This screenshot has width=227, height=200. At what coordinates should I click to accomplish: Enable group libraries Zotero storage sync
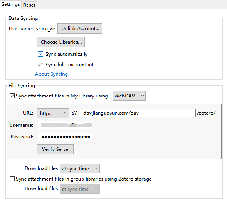click(12, 179)
